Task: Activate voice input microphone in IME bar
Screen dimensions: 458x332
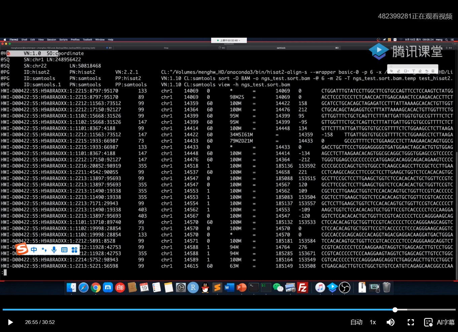Action: (x=54, y=250)
